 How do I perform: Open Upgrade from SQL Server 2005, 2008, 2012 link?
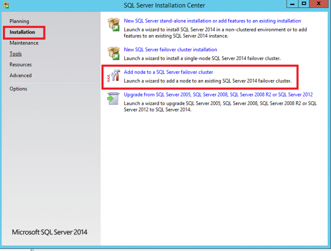pyautogui.click(x=218, y=95)
